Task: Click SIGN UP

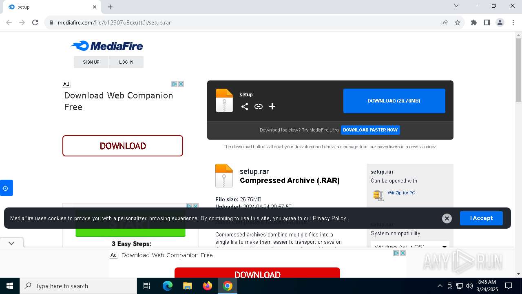Action: [91, 62]
